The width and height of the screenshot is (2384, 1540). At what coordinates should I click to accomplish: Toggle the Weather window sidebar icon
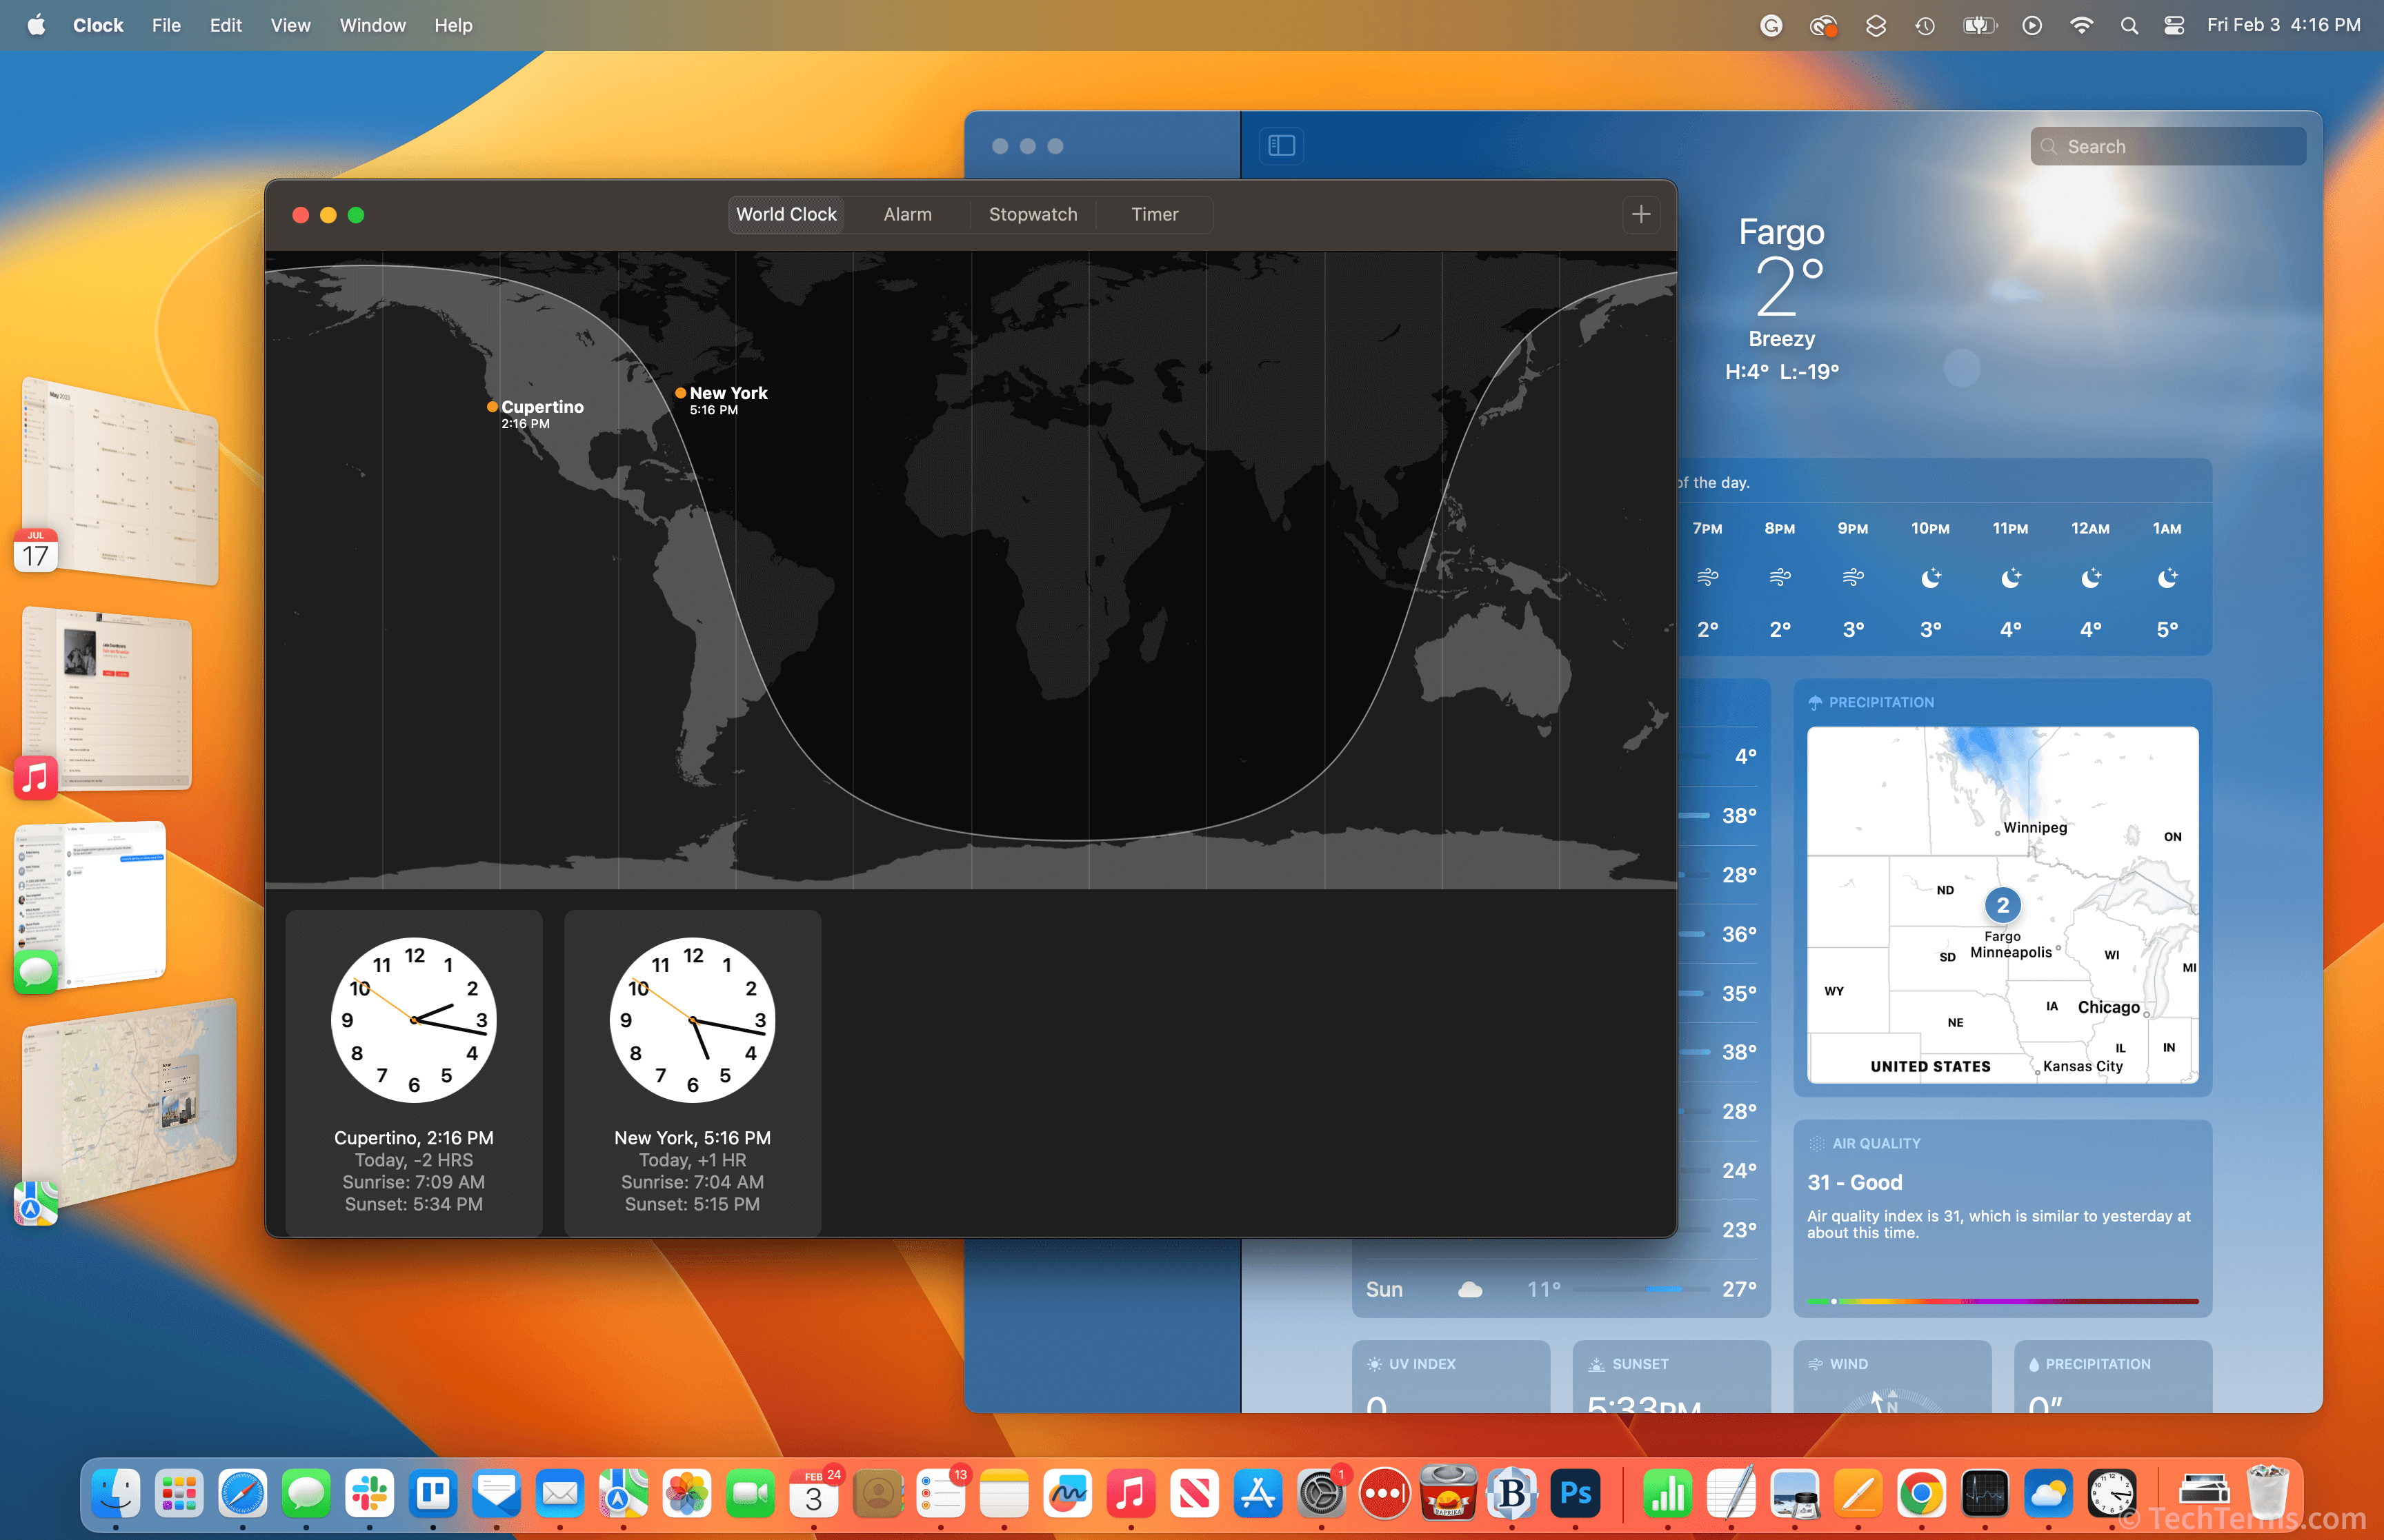click(1282, 146)
